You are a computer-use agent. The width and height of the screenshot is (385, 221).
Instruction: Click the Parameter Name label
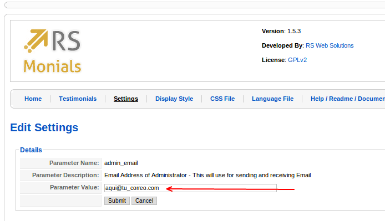click(x=74, y=163)
